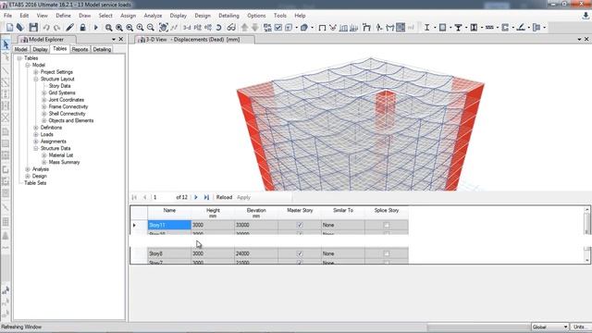Click the Move Down in List arrow
The width and height of the screenshot is (592, 333).
pos(255,28)
